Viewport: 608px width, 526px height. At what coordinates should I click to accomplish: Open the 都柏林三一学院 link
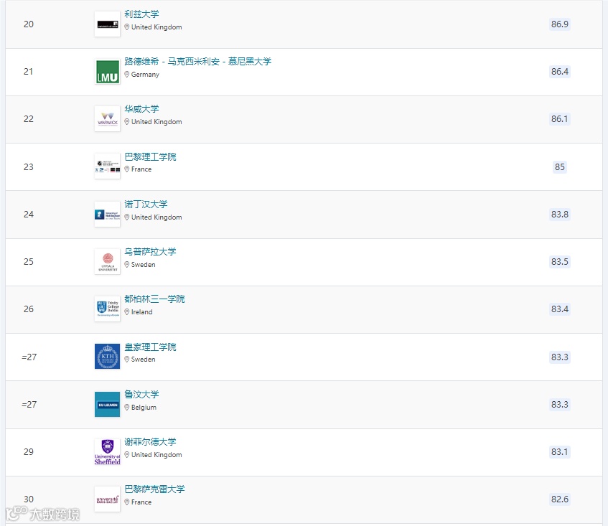pyautogui.click(x=154, y=299)
